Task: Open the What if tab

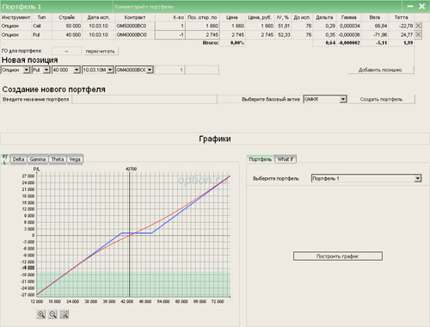Action: point(286,159)
